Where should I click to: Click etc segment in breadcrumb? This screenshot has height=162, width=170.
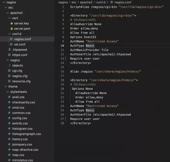pyautogui.click(x=74, y=2)
